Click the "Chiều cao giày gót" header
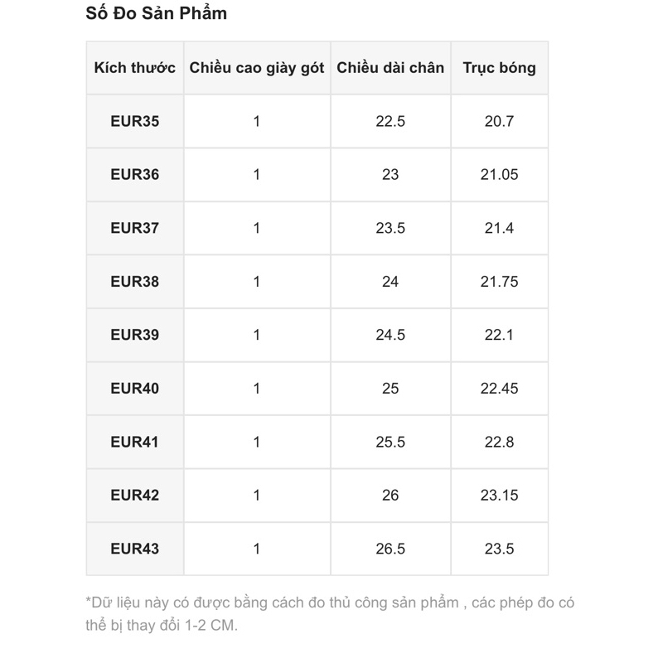The width and height of the screenshot is (663, 663). tap(257, 68)
